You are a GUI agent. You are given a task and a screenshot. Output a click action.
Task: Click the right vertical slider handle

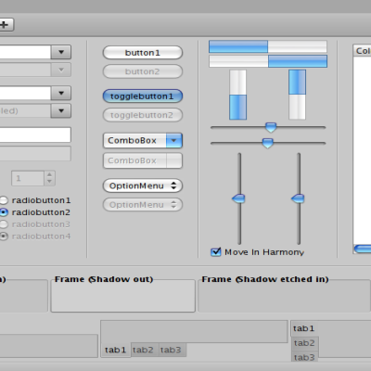(298, 198)
